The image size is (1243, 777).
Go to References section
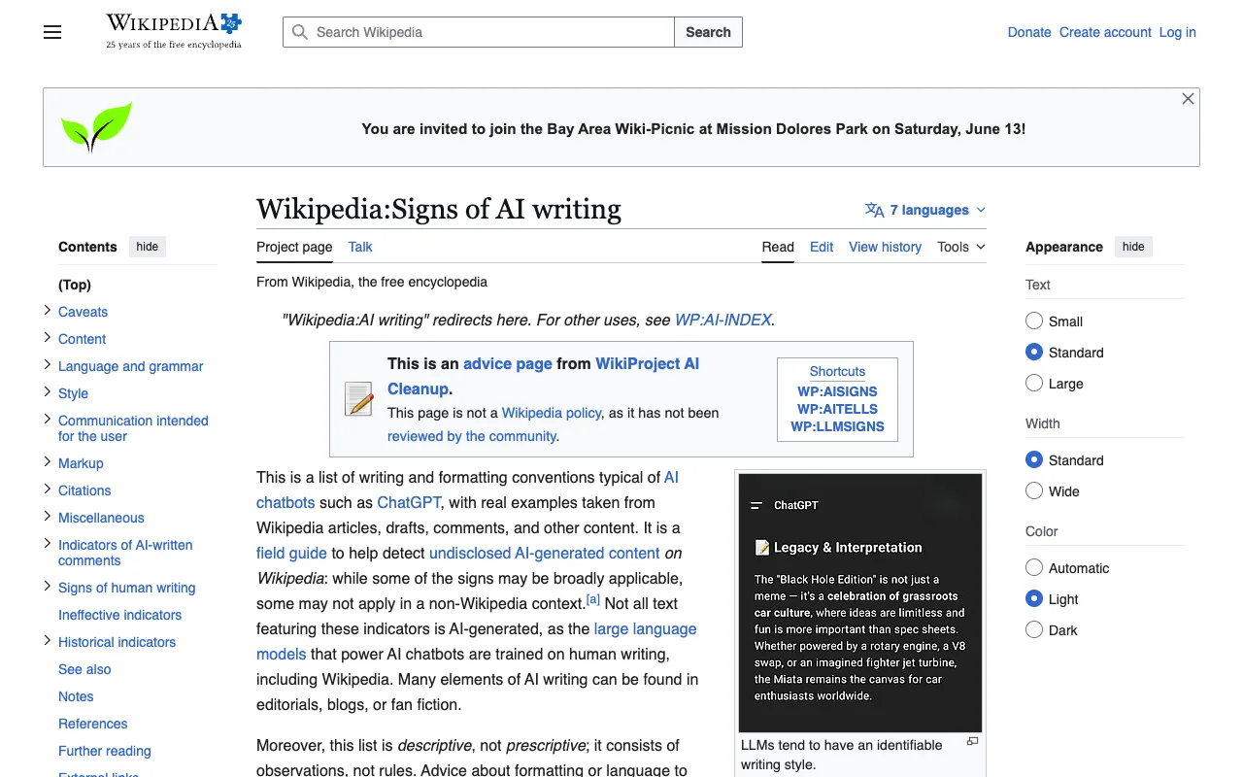tap(92, 724)
